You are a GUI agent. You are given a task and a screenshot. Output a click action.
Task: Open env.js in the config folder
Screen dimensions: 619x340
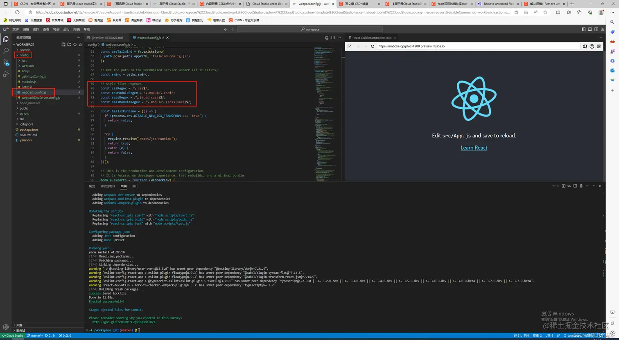[25, 71]
